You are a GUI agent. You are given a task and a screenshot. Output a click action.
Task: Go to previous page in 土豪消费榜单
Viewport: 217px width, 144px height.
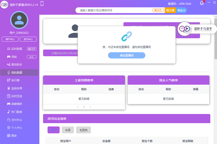tap(78, 107)
